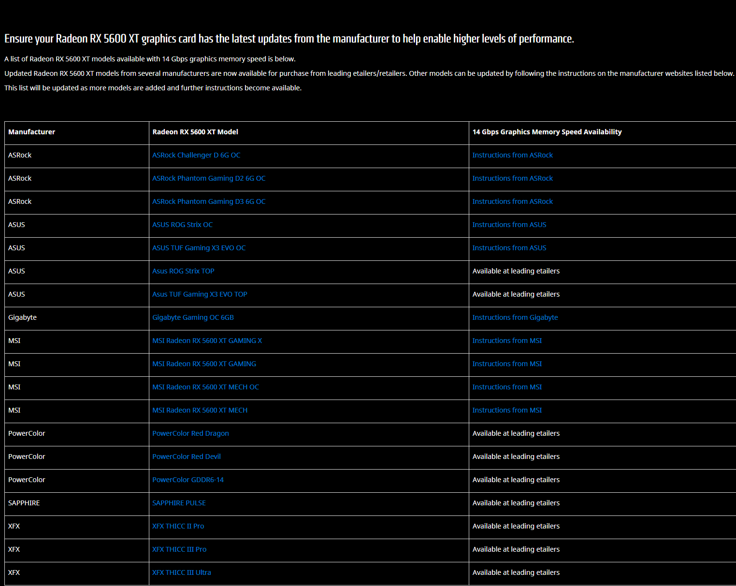
Task: Open ASRock Phantom Gaming D2 6G OC link
Action: [209, 178]
